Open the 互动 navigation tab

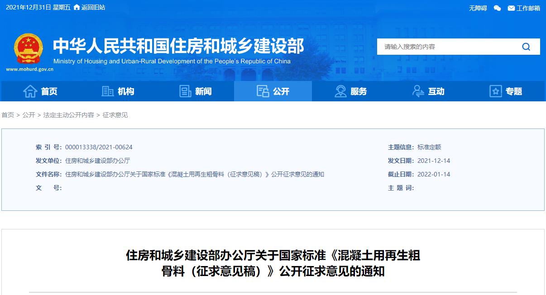click(x=428, y=91)
